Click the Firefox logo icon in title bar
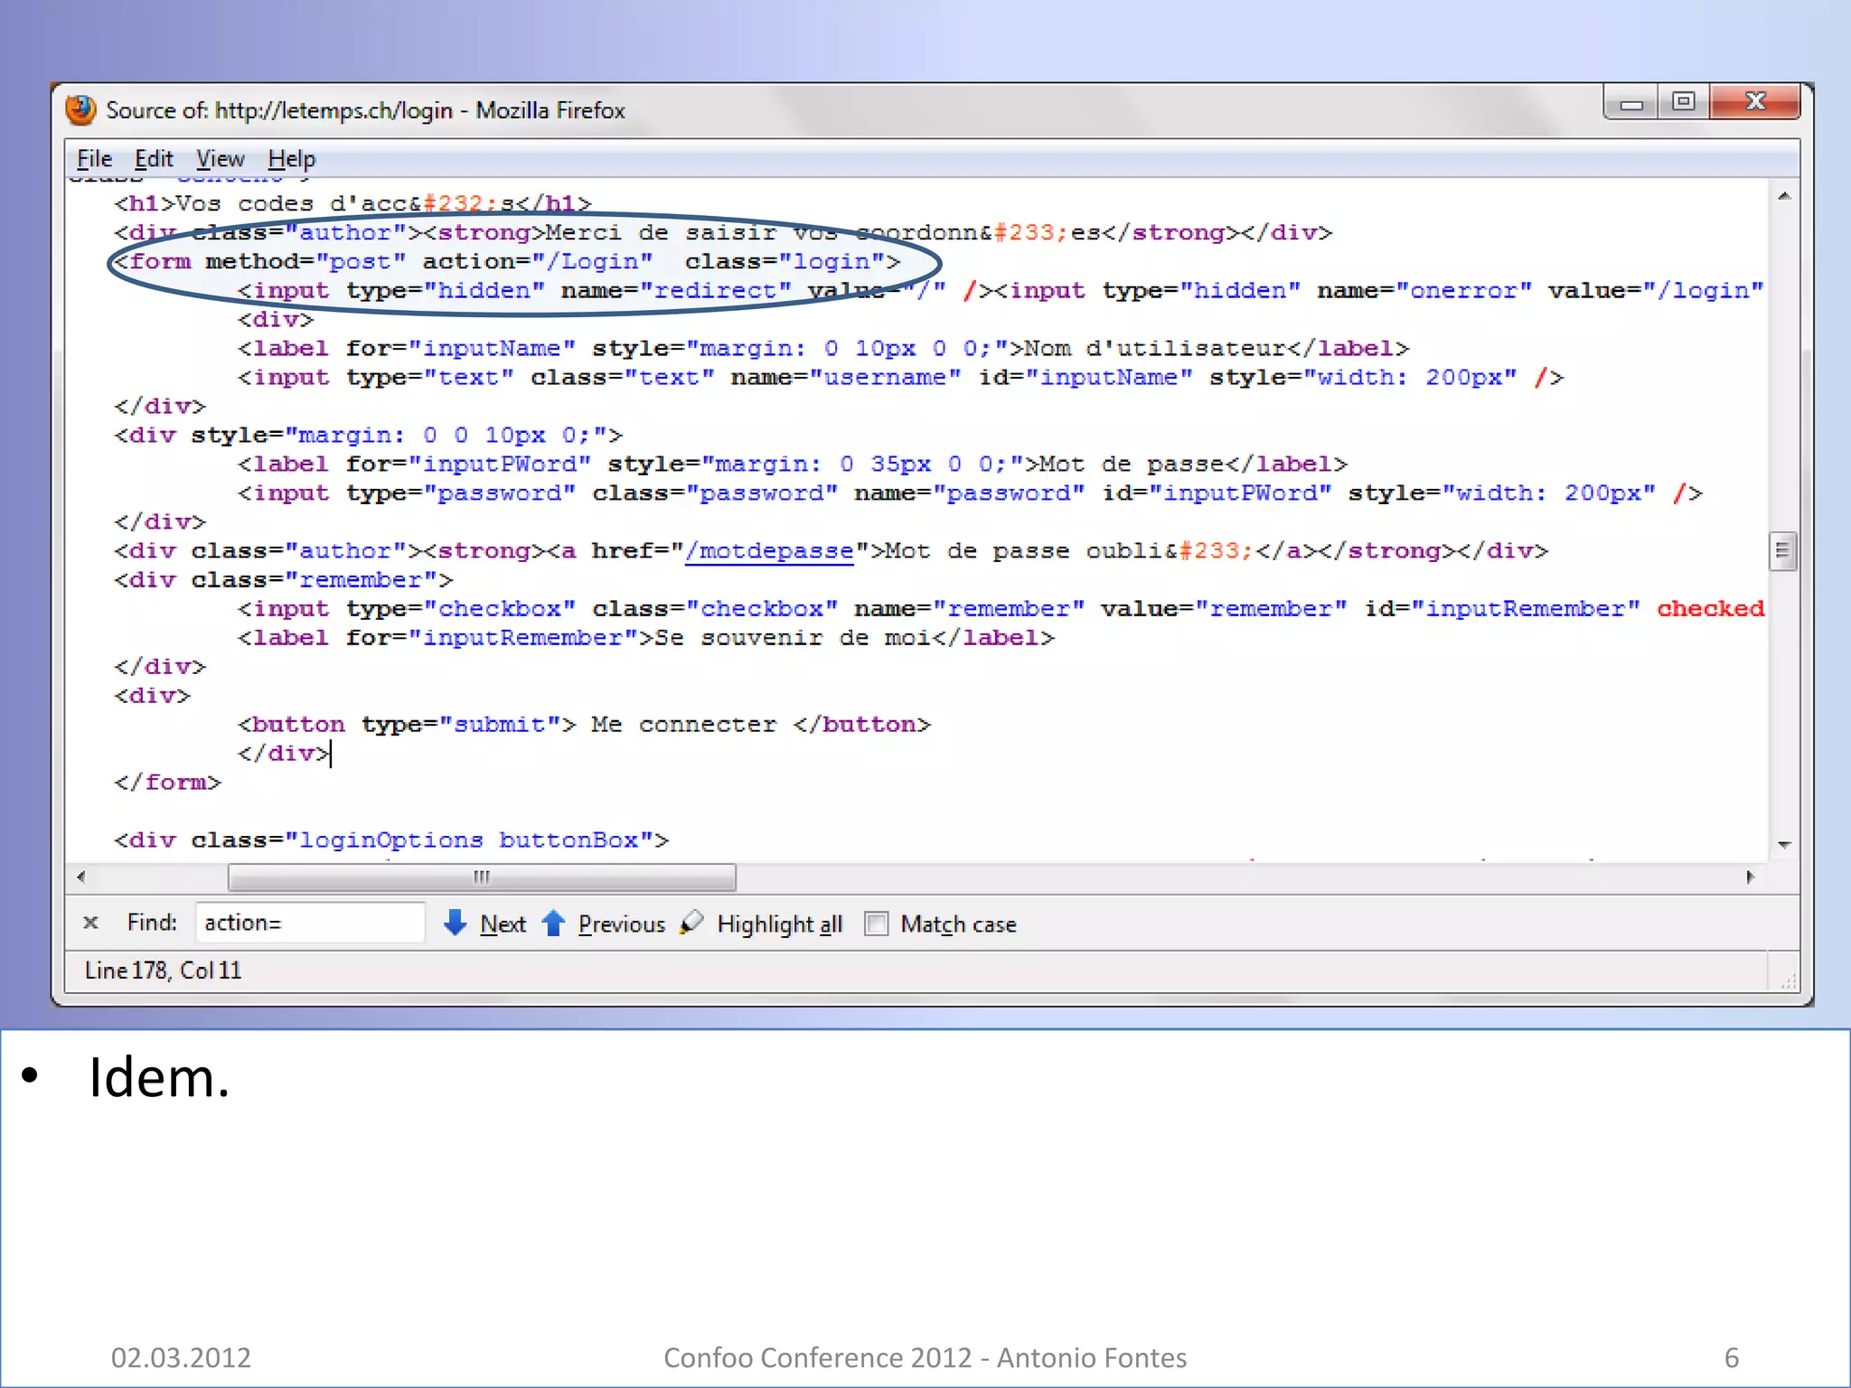This screenshot has height=1388, width=1851. pos(81,110)
